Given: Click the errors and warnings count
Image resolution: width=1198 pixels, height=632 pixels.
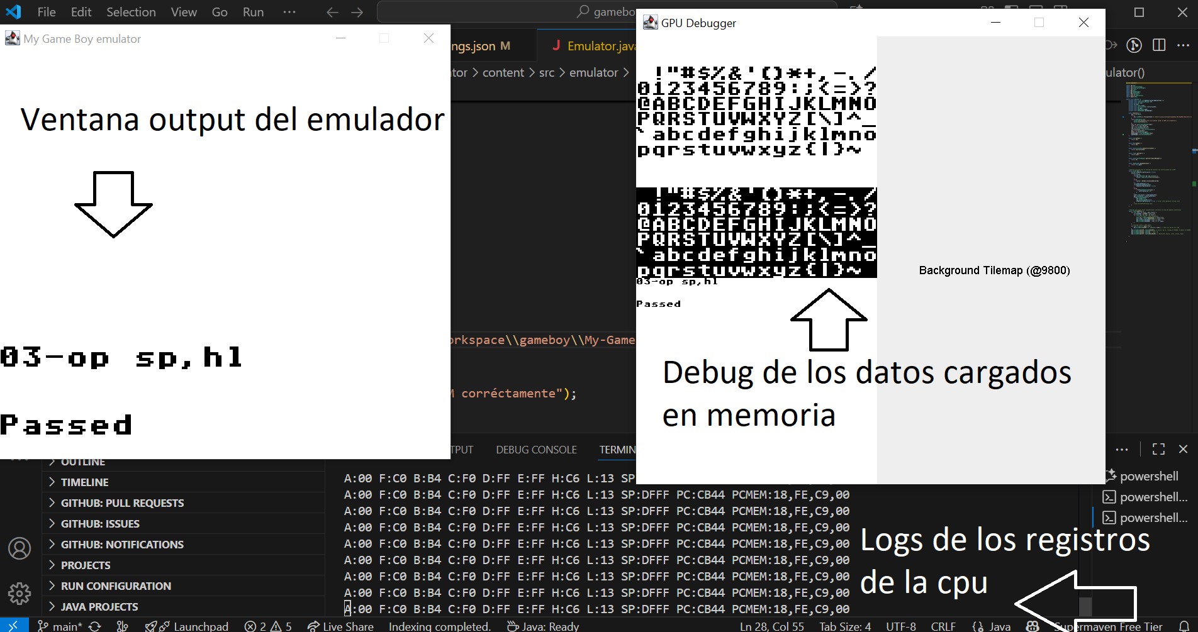Looking at the screenshot, I should click(x=268, y=626).
